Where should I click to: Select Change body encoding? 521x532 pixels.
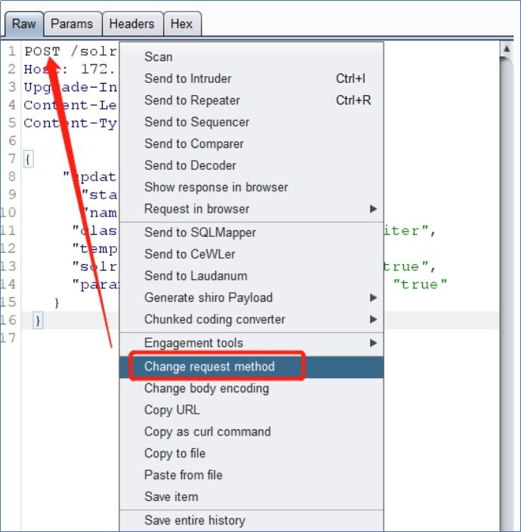pos(251,388)
